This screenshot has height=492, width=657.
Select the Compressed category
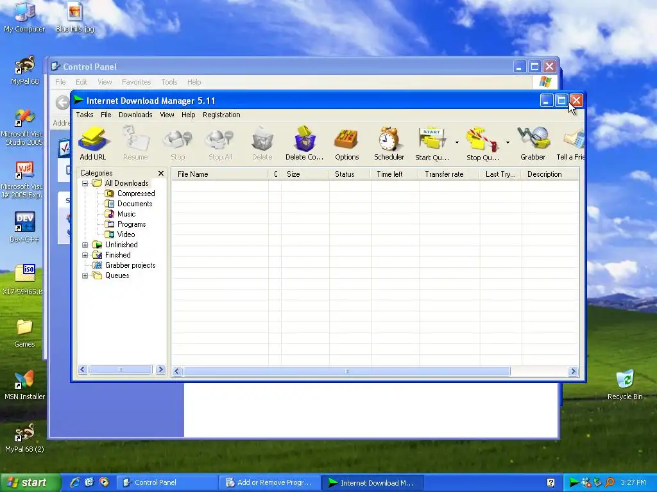pyautogui.click(x=130, y=193)
